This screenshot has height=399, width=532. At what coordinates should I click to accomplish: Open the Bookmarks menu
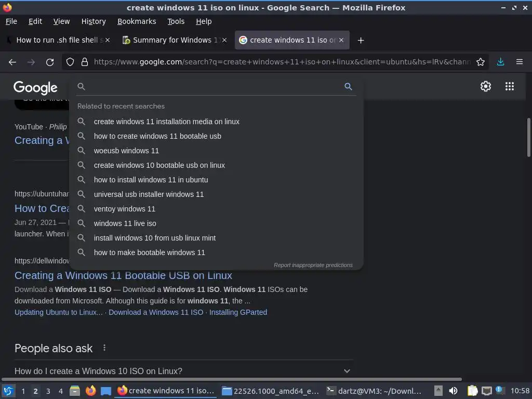[137, 21]
